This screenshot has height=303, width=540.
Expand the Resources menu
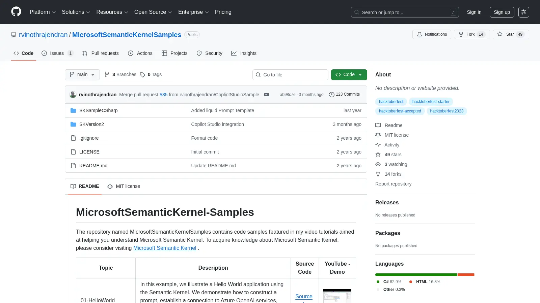[112, 12]
